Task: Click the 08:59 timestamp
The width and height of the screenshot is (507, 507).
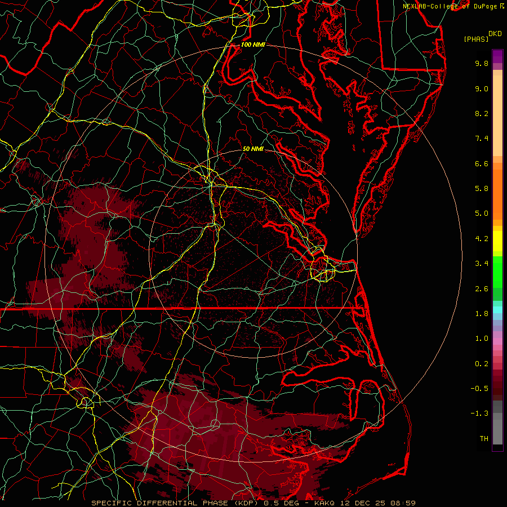Action: [403, 503]
